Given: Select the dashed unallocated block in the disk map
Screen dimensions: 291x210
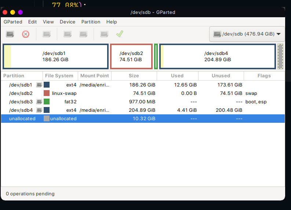Looking at the screenshot, I should pyautogui.click(x=280, y=56).
